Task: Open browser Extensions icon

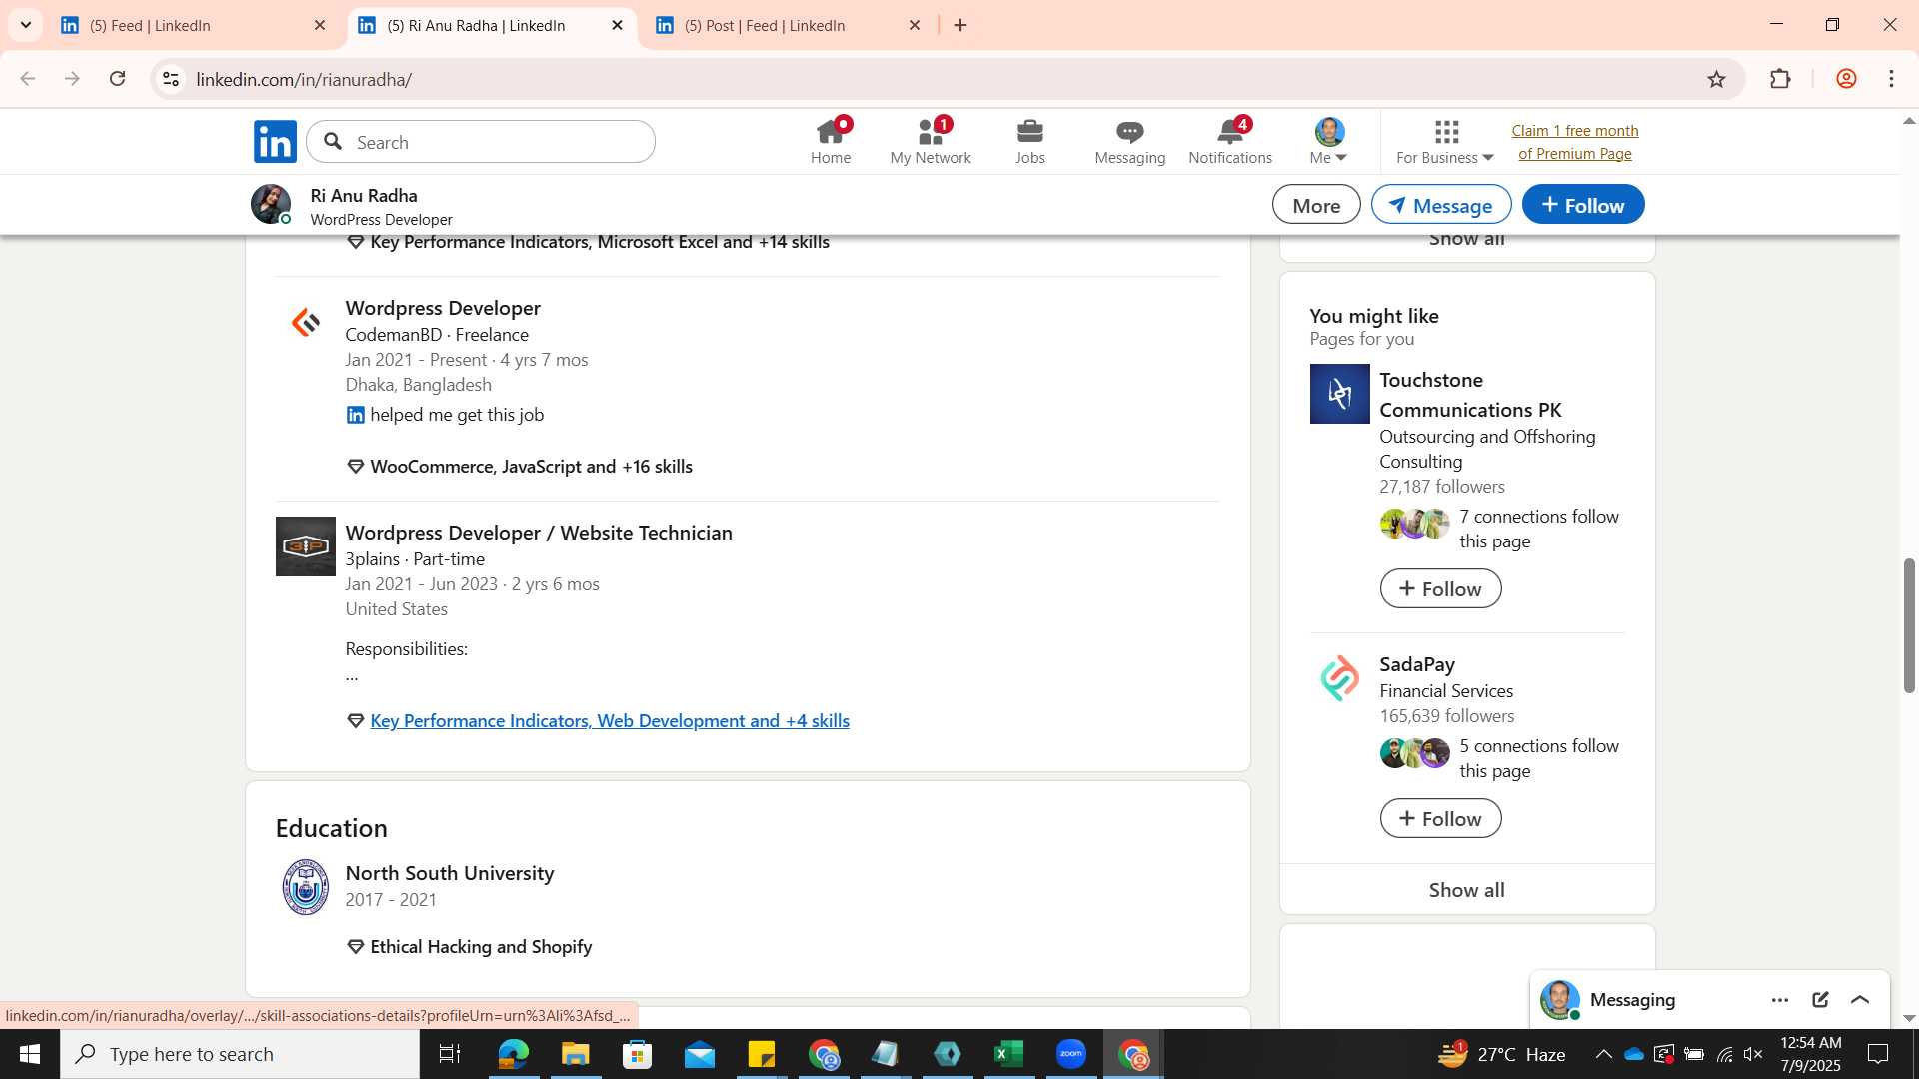Action: [x=1780, y=79]
